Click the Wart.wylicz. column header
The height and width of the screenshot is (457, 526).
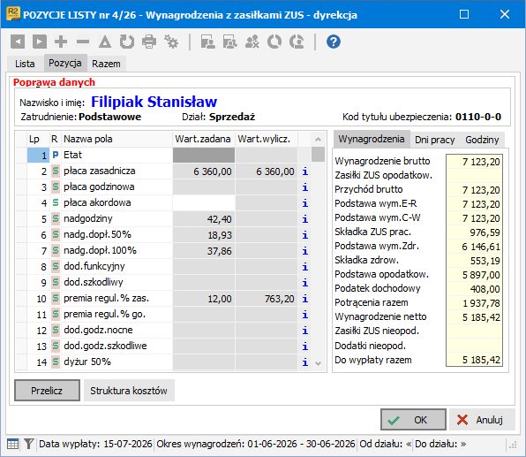[267, 139]
